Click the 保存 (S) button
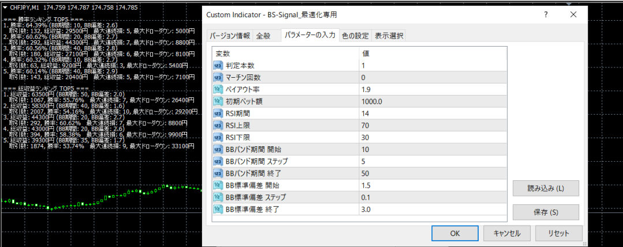The height and width of the screenshot is (247, 623). tap(546, 212)
